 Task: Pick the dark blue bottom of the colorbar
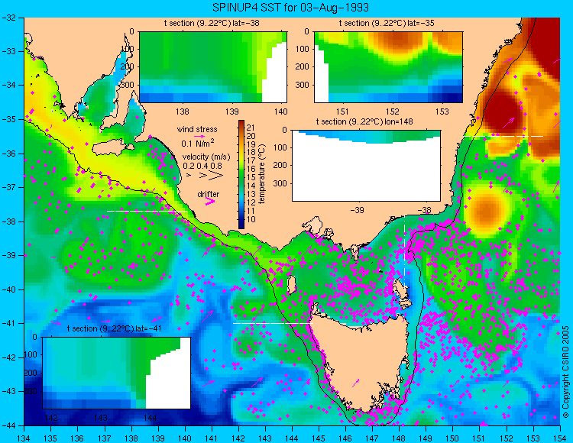[x=241, y=225]
